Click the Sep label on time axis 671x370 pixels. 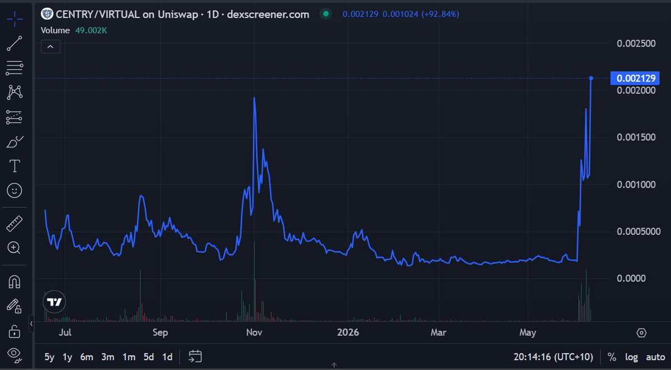pos(160,333)
